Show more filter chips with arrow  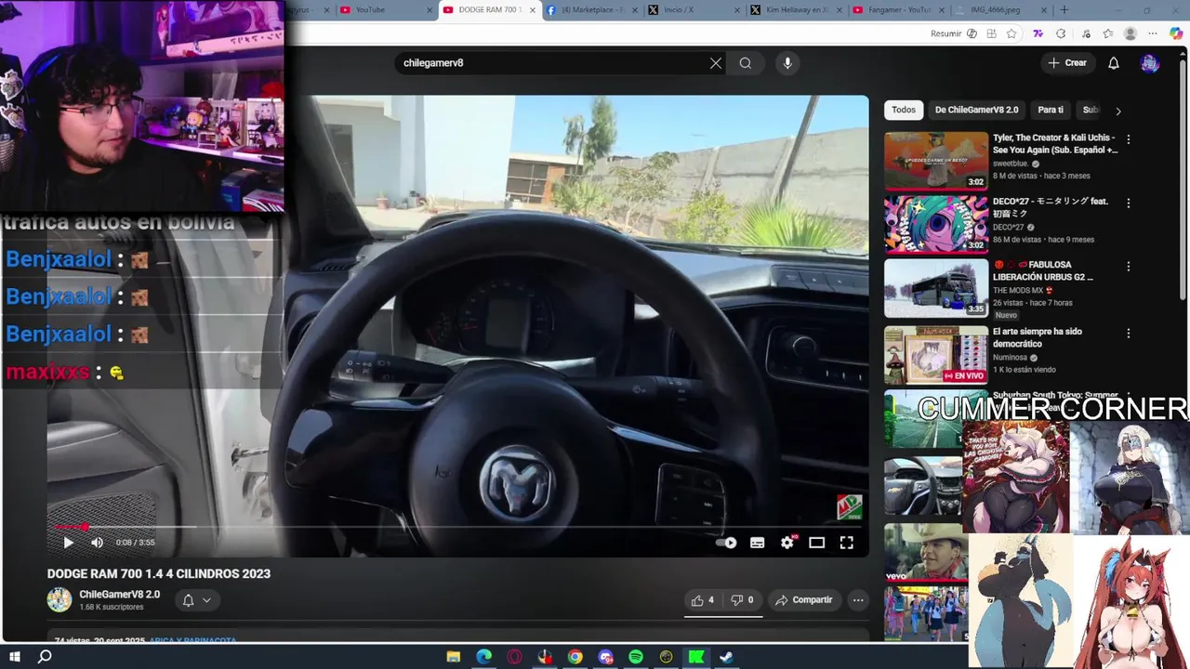click(x=1117, y=111)
